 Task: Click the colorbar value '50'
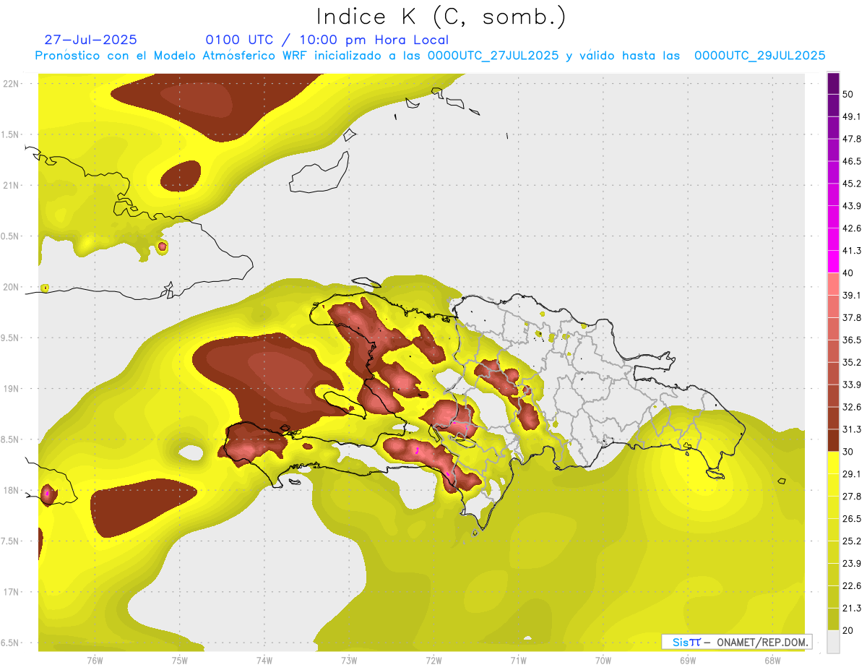[x=849, y=95]
